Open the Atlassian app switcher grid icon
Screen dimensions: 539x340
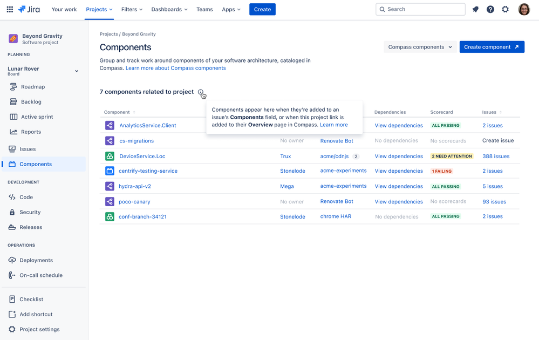point(10,9)
